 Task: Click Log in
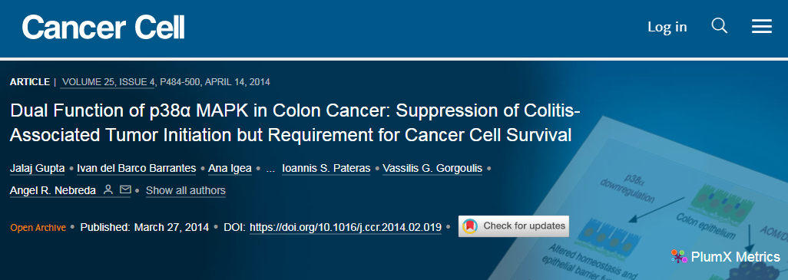667,27
